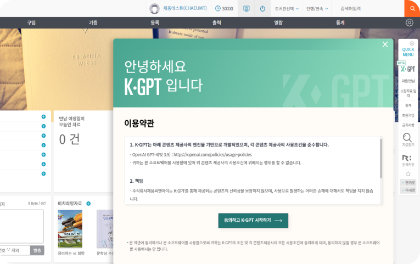Click the second plus icon in left list

(43, 126)
